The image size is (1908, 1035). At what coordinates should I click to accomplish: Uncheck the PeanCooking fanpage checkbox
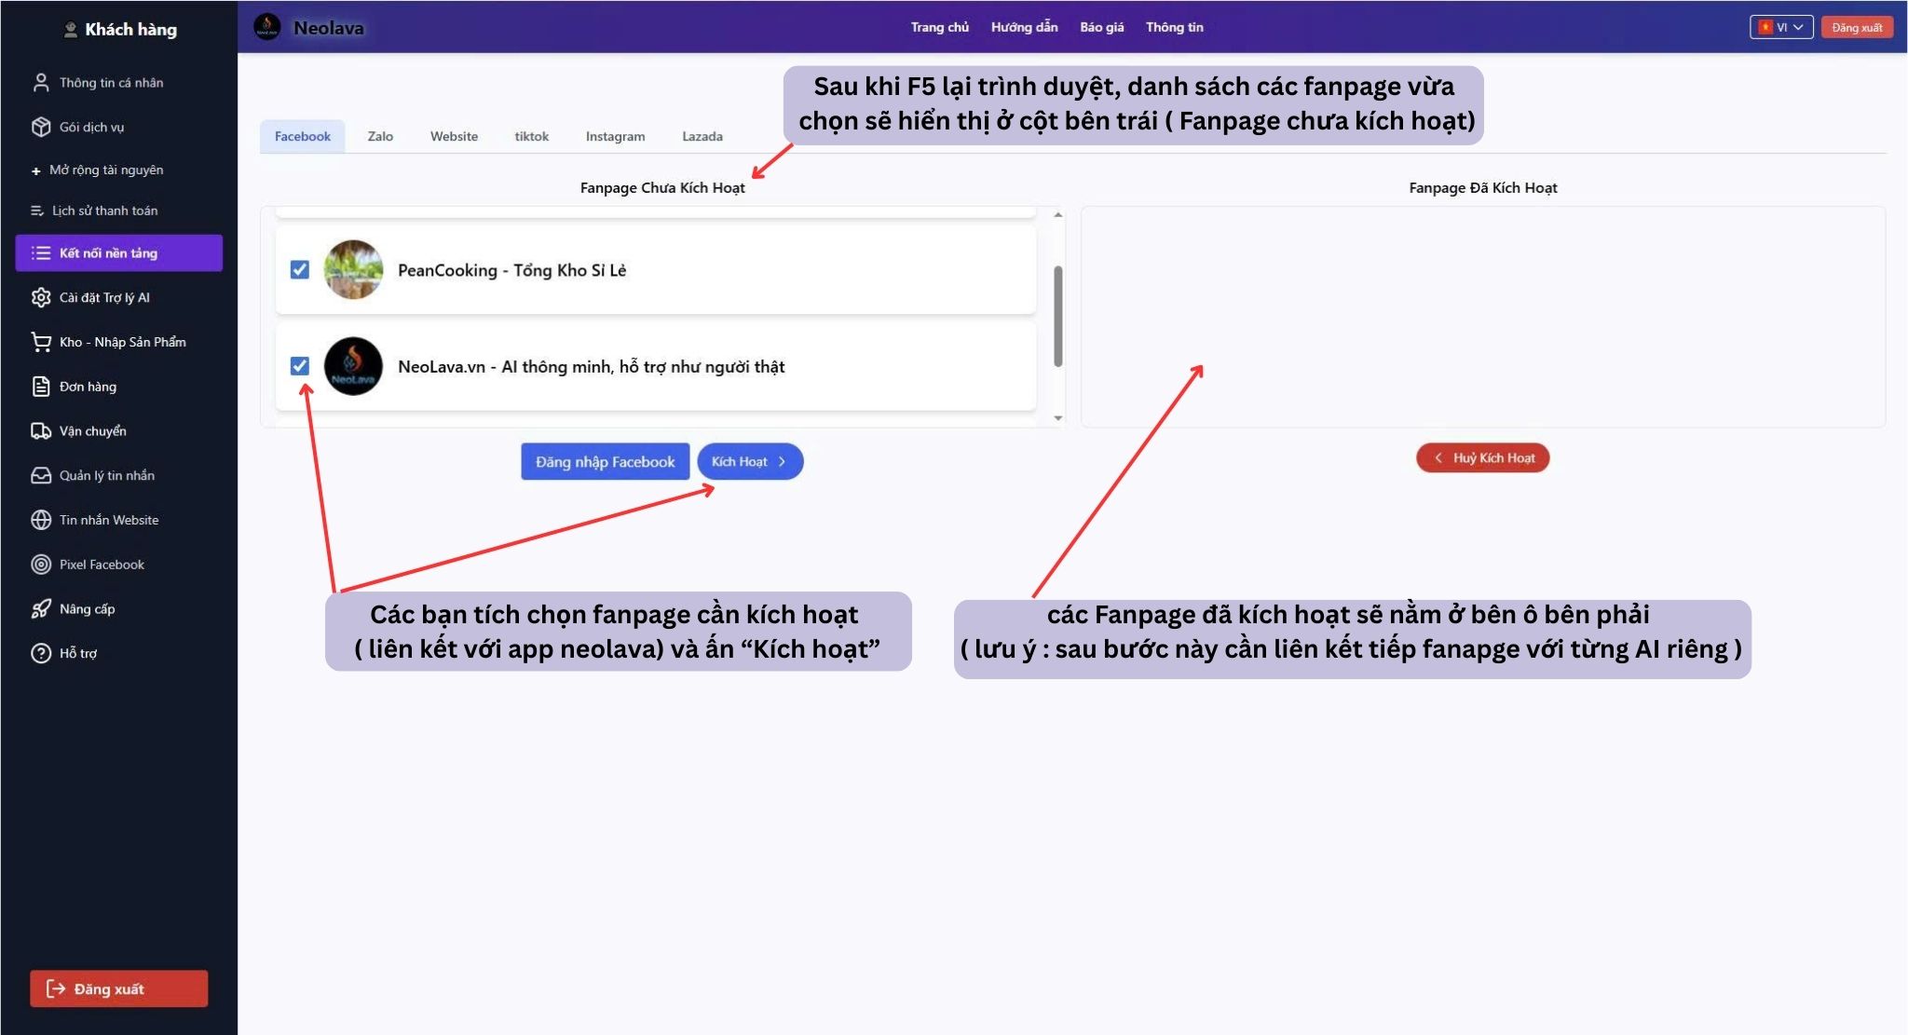(x=300, y=270)
